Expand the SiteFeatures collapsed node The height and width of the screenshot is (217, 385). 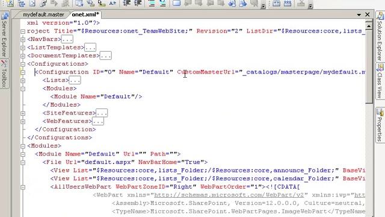coord(23,113)
